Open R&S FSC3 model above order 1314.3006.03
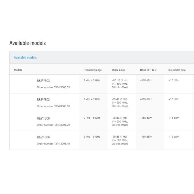194x194 pixels. coord(43,81)
